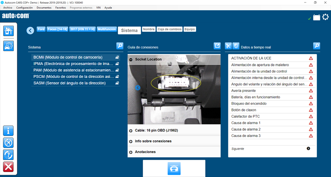This screenshot has height=177, width=331.
Task: Go to the Home screen icon
Action: click(x=8, y=31)
